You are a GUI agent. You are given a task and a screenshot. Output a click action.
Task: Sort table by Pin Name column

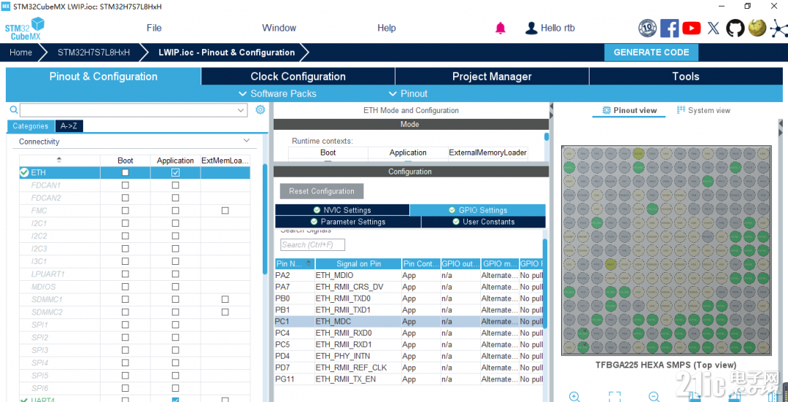point(295,264)
